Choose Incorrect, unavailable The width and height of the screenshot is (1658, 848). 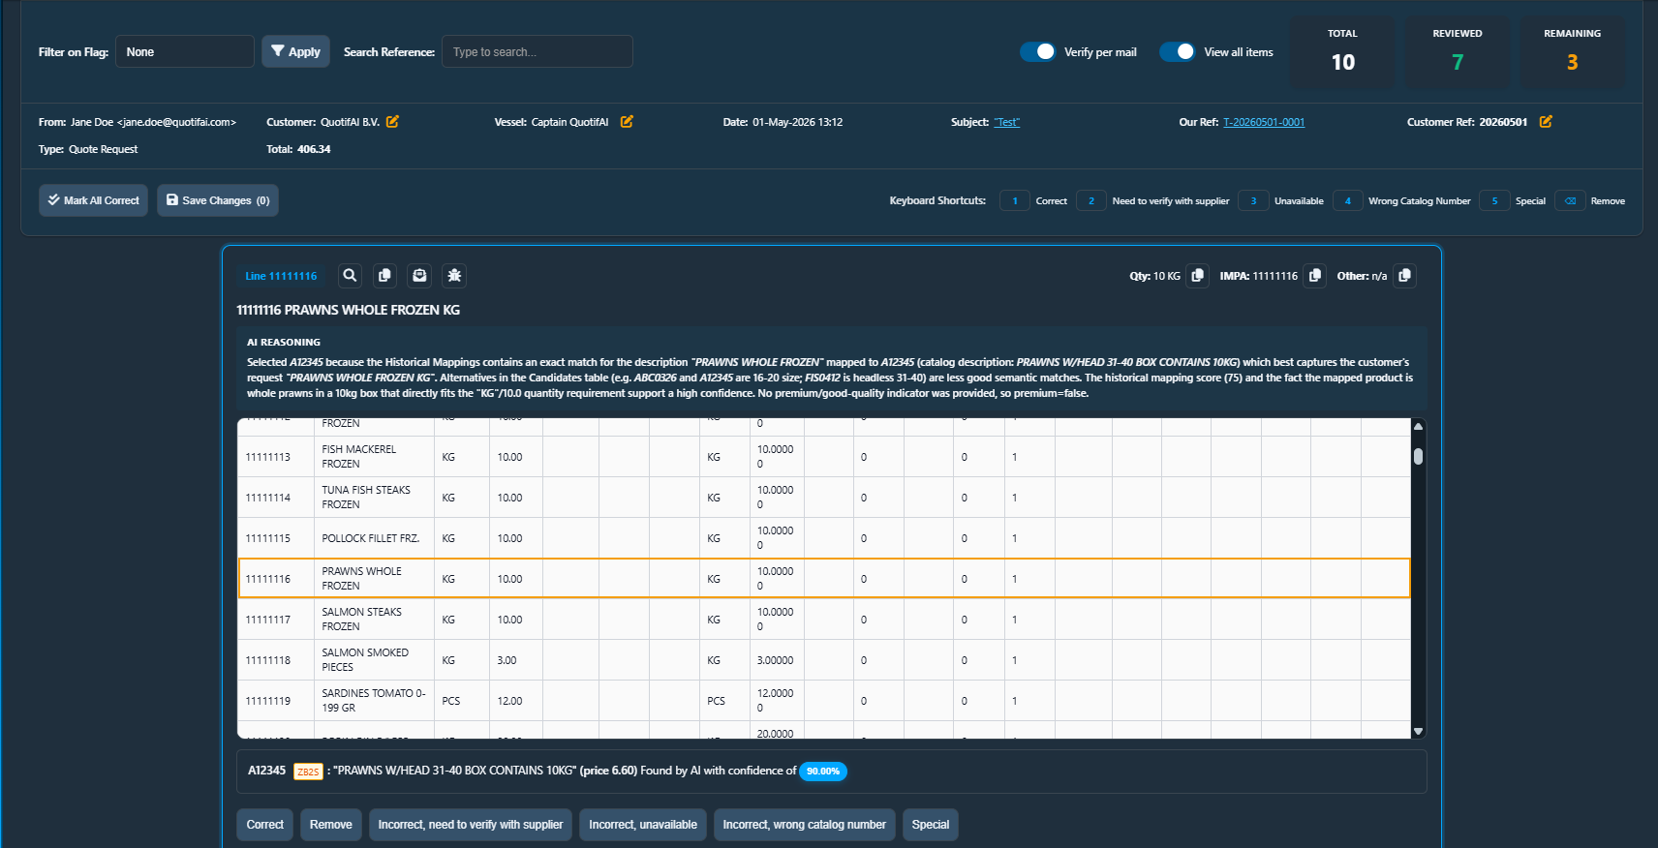643,825
